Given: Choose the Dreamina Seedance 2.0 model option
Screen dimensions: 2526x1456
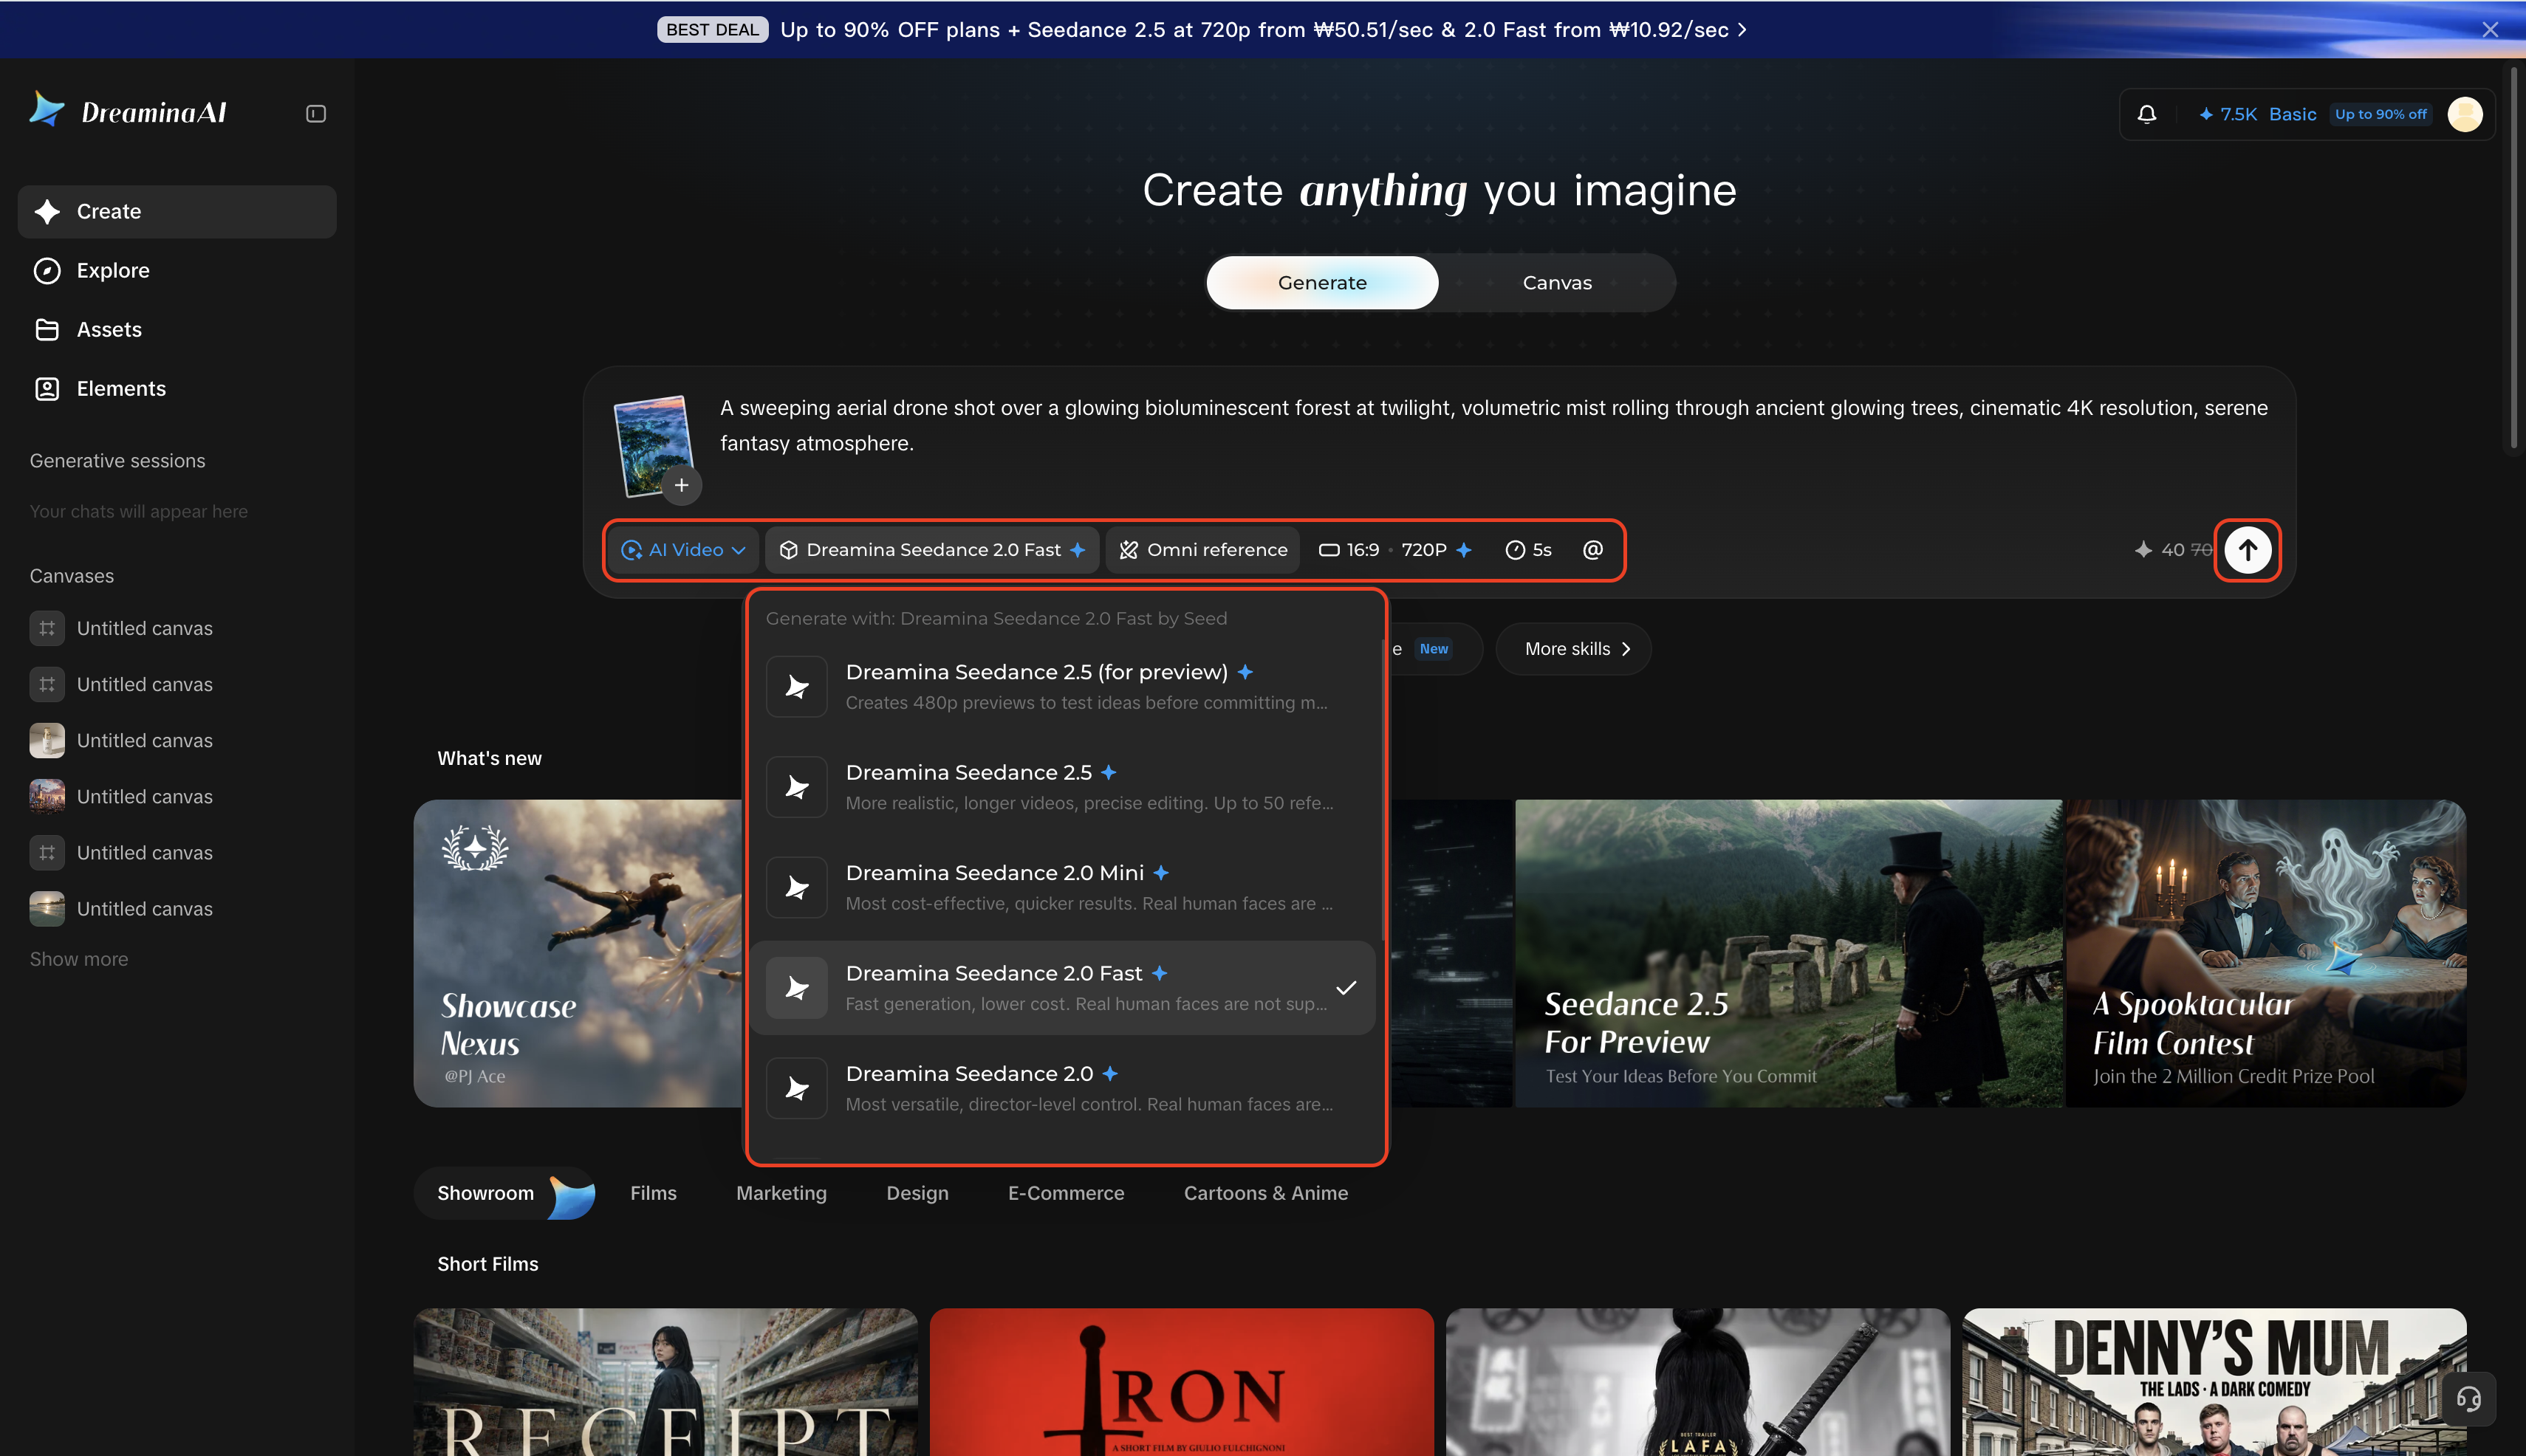Looking at the screenshot, I should point(1062,1088).
